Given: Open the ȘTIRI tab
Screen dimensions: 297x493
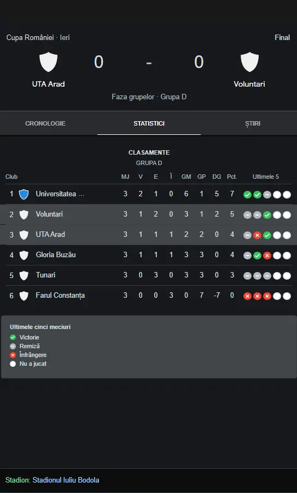Looking at the screenshot, I should click(x=253, y=123).
